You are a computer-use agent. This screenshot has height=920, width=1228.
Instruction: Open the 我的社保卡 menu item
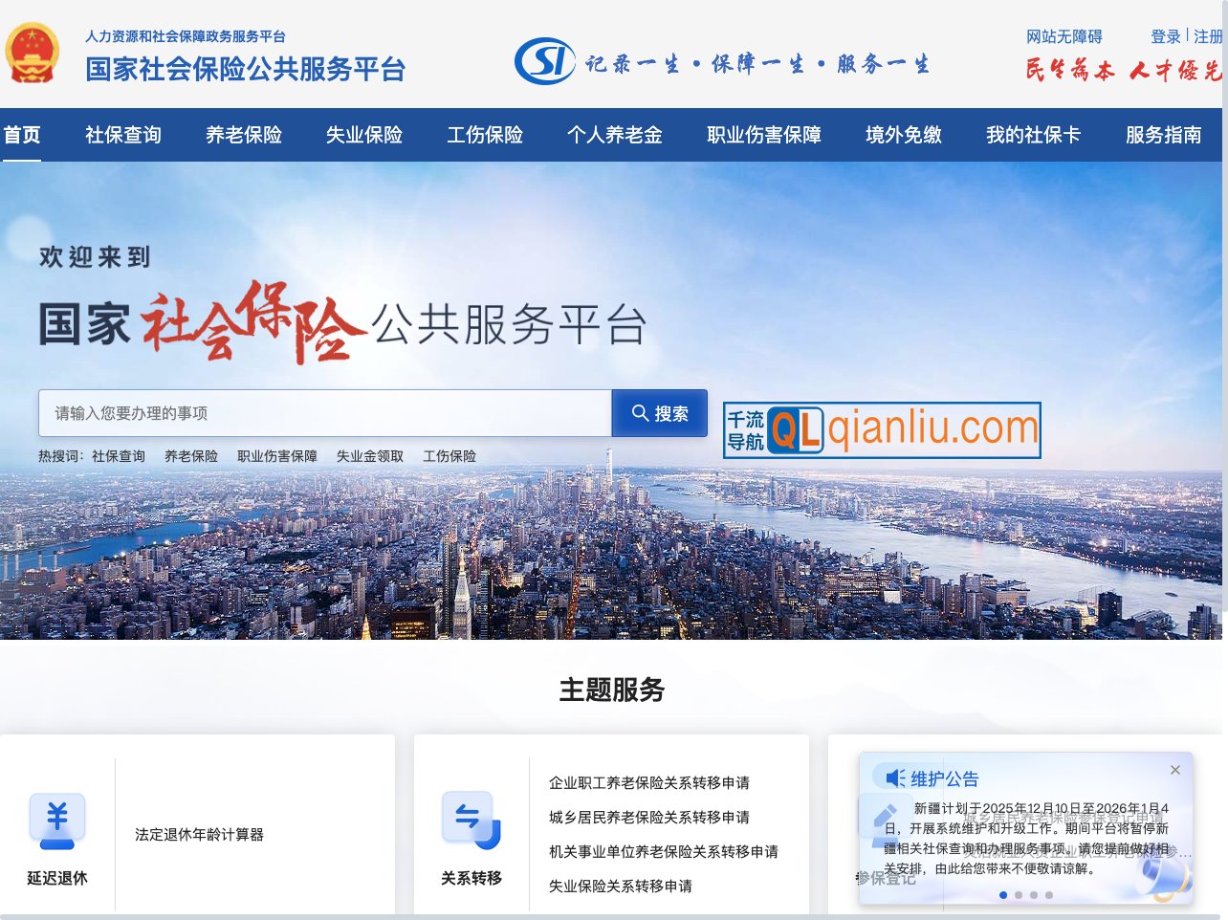point(1034,134)
